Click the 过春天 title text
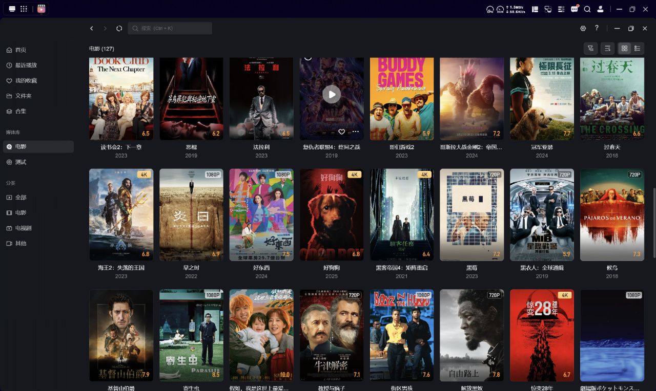The image size is (656, 391). [612, 147]
